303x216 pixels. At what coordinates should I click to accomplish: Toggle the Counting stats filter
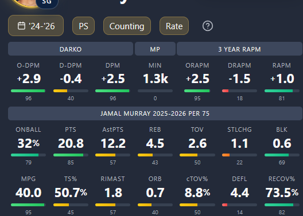click(x=127, y=26)
